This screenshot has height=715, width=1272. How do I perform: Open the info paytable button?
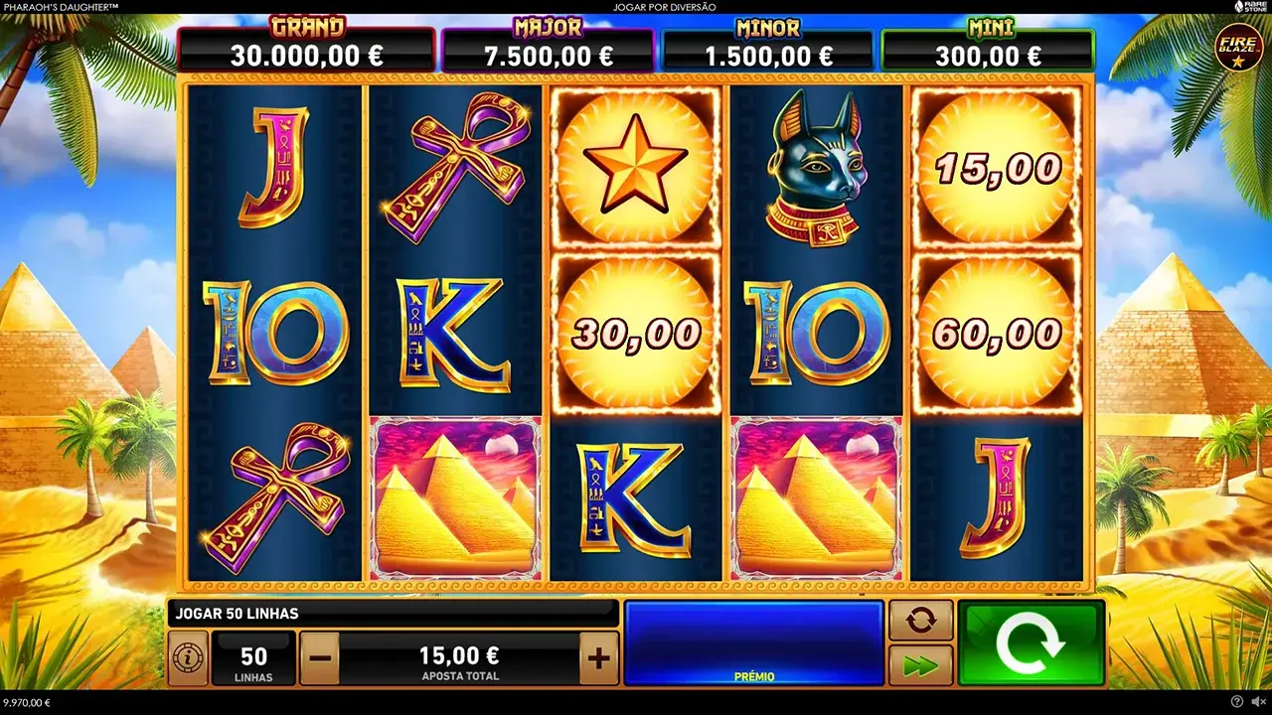click(188, 658)
